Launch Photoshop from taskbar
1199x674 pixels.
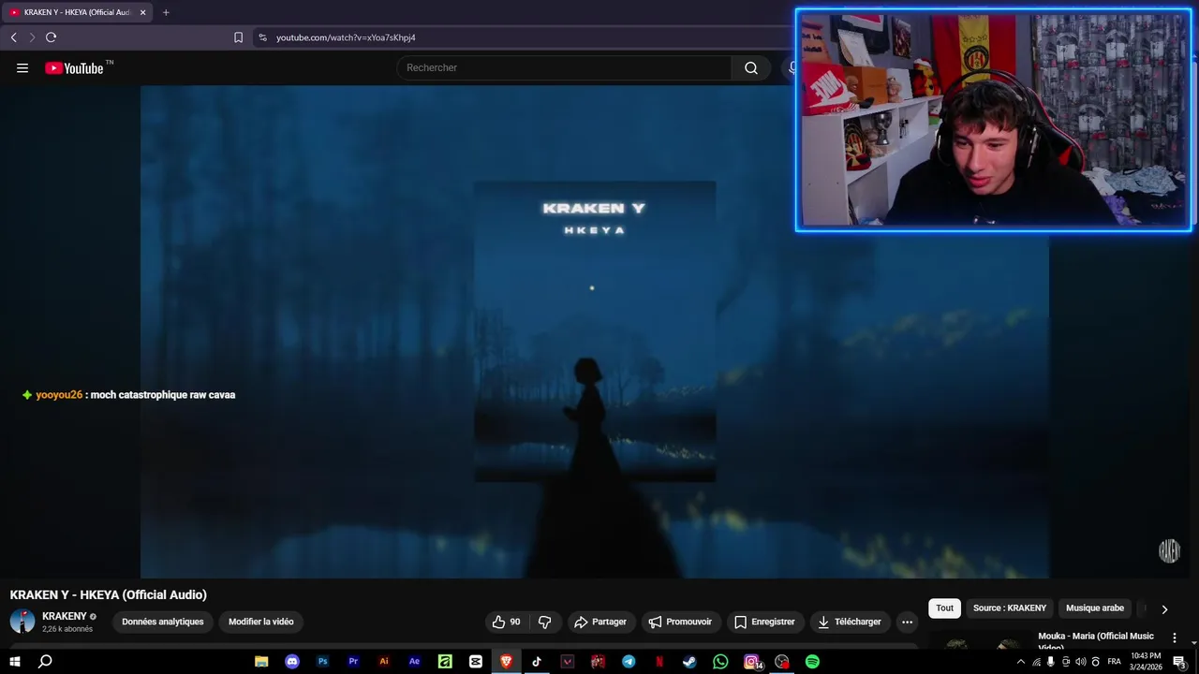pos(323,662)
